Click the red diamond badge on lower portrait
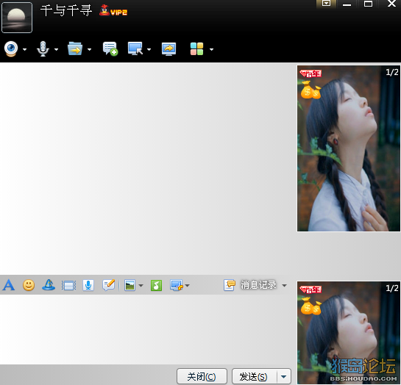This screenshot has height=385, width=401. point(310,289)
